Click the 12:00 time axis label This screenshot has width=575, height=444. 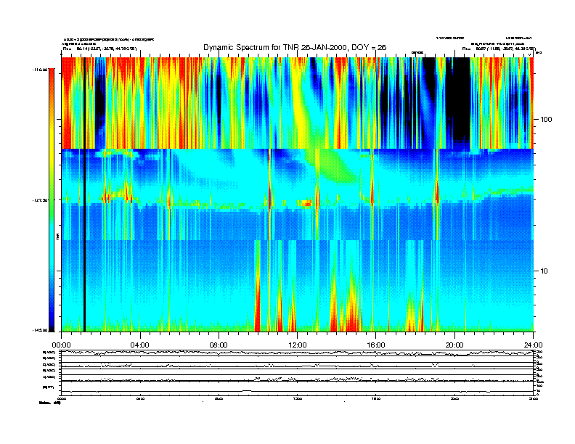pyautogui.click(x=298, y=345)
